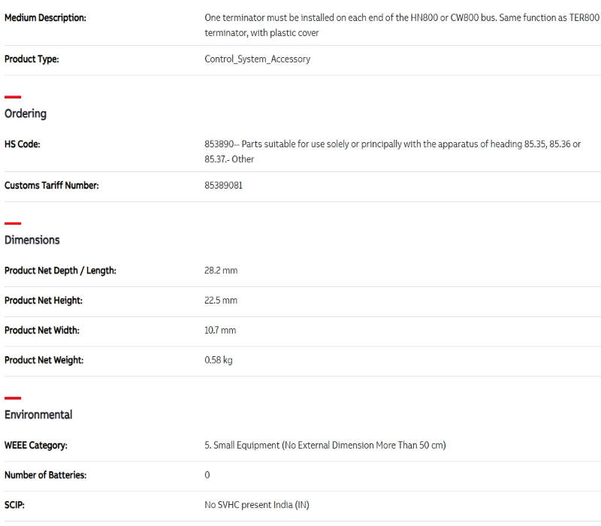Image resolution: width=601 pixels, height=526 pixels.
Task: Select the Customs Tariff Number label
Action: pyautogui.click(x=51, y=186)
